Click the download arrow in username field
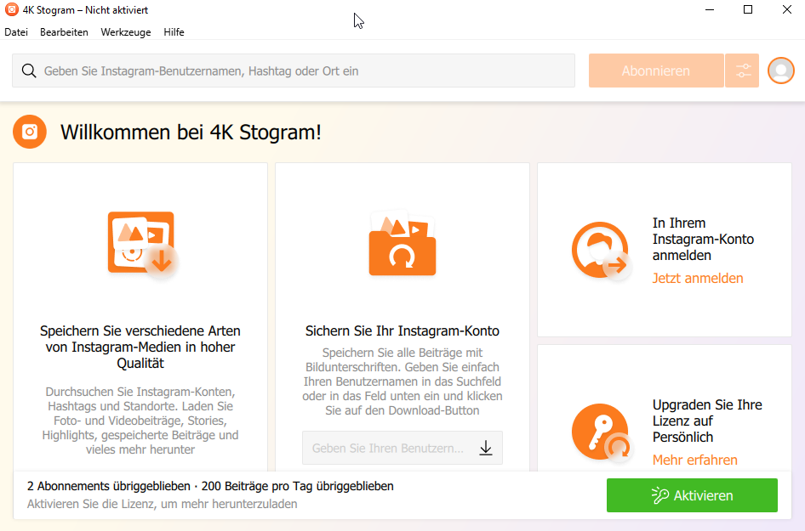Screen dimensions: 805x531 pos(486,448)
